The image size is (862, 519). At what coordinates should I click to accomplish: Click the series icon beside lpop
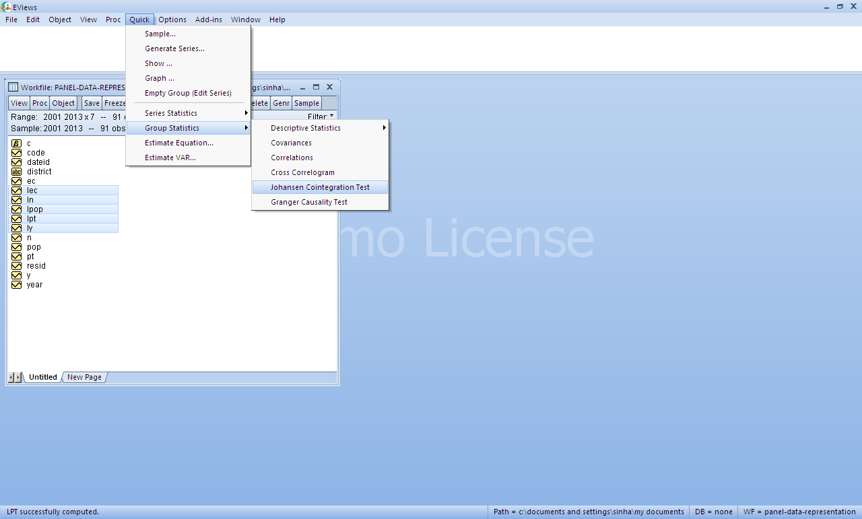coord(17,209)
